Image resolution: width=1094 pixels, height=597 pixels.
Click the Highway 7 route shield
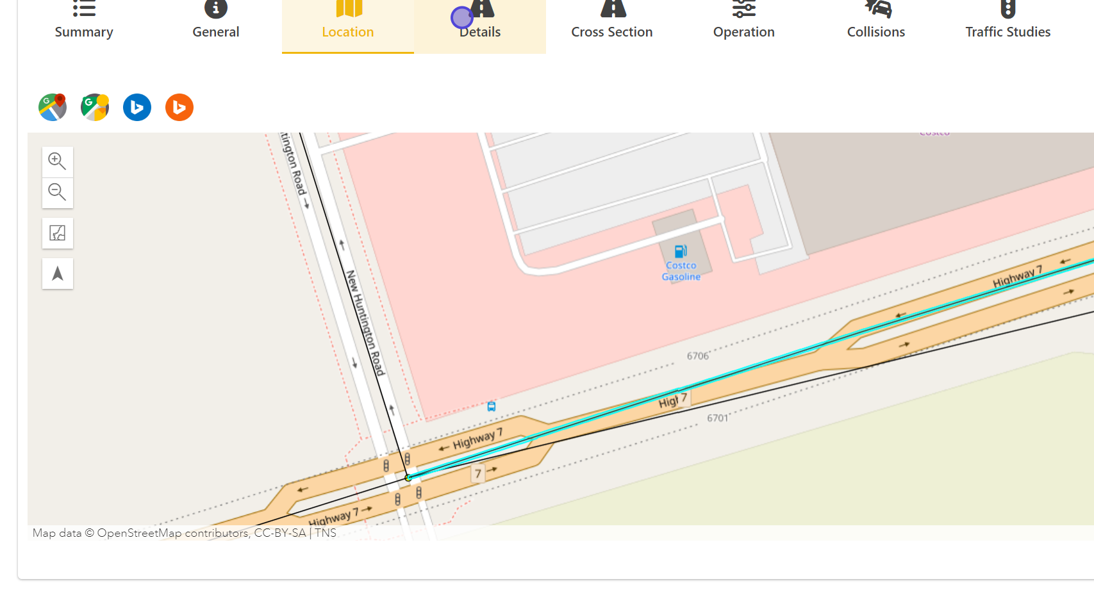coord(477,474)
